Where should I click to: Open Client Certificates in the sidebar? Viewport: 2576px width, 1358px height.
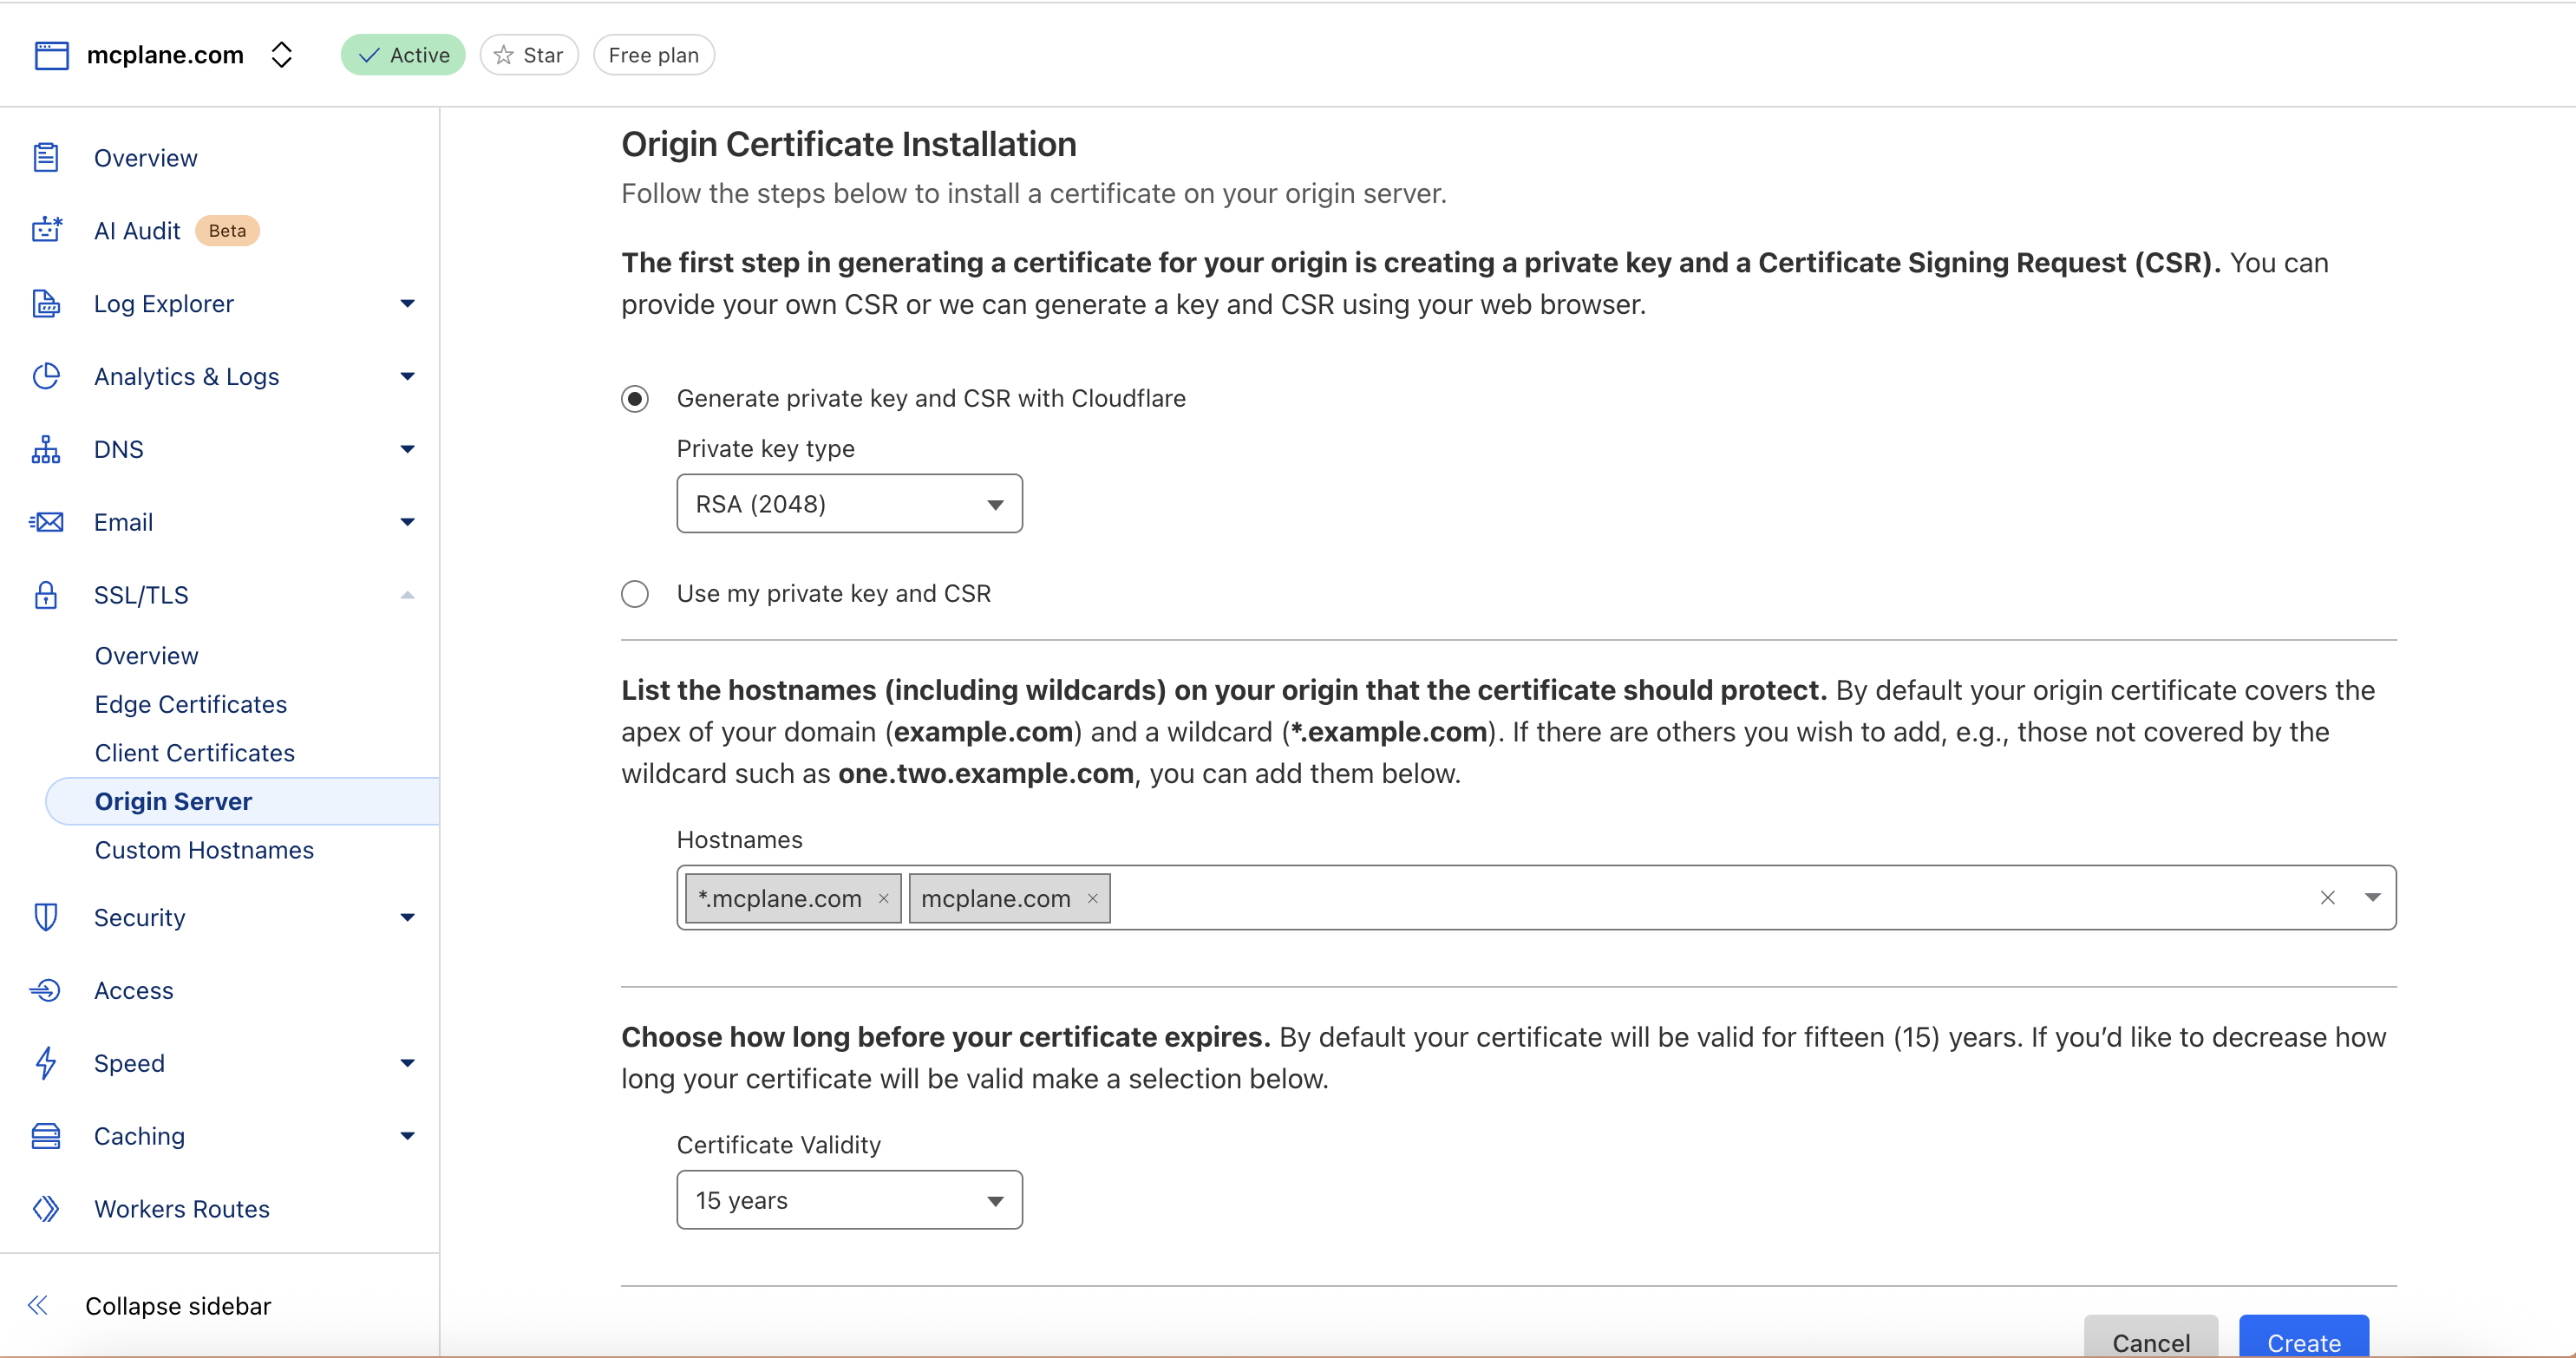pyautogui.click(x=195, y=753)
